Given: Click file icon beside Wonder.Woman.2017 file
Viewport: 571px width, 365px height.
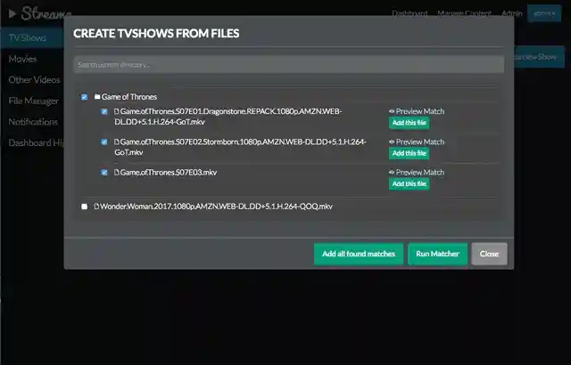Looking at the screenshot, I should click(x=96, y=207).
